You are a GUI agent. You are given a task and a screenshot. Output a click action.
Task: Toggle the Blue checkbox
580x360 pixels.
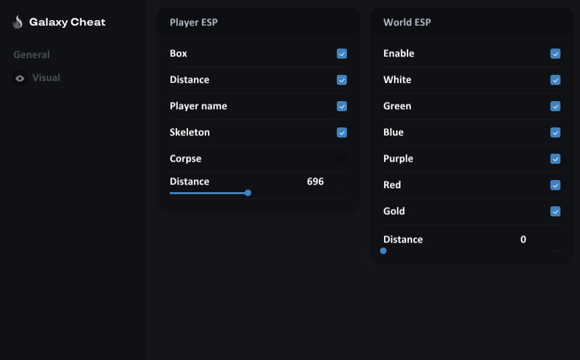click(555, 133)
